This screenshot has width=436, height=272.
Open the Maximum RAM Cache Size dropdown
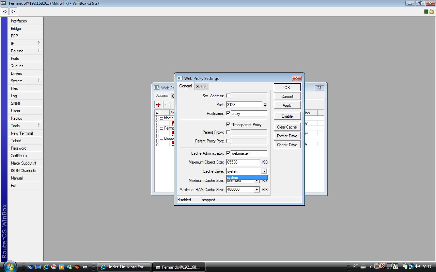[x=256, y=190]
